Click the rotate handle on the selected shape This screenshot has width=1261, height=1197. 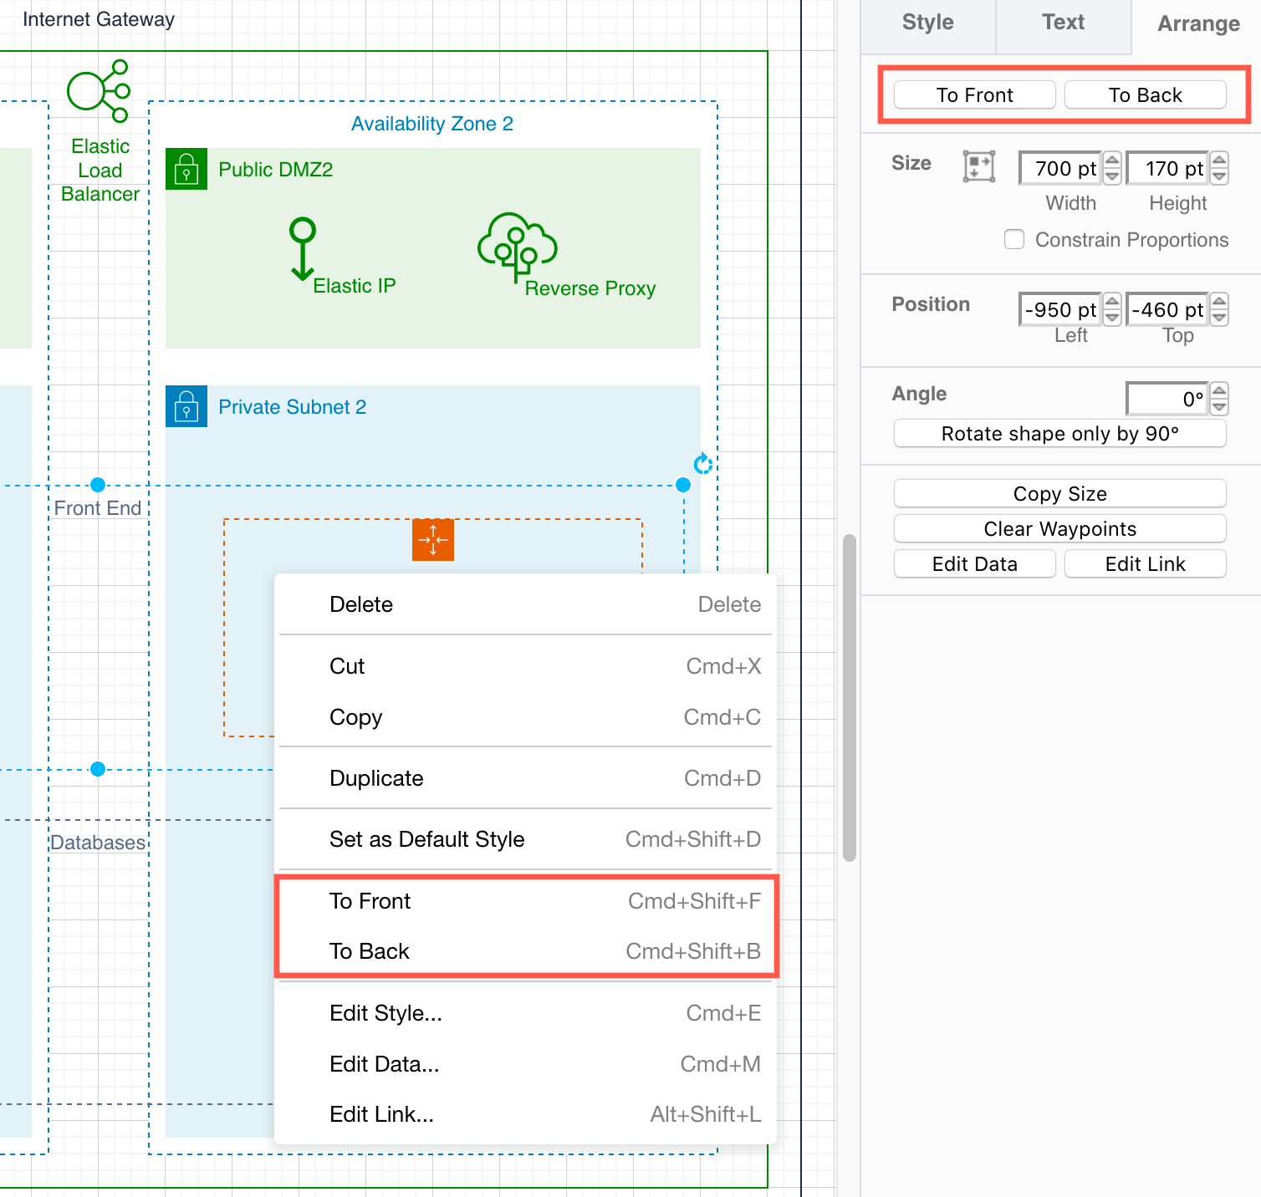tap(702, 463)
